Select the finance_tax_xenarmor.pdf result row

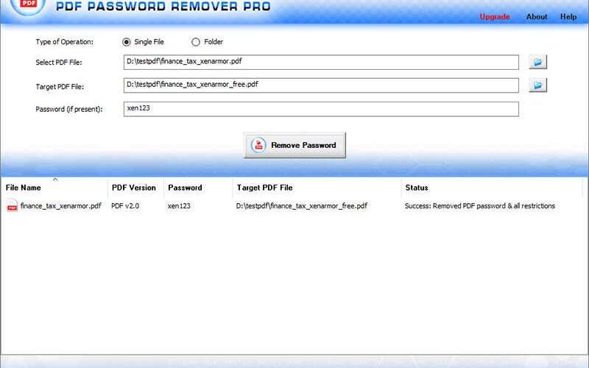pos(292,206)
